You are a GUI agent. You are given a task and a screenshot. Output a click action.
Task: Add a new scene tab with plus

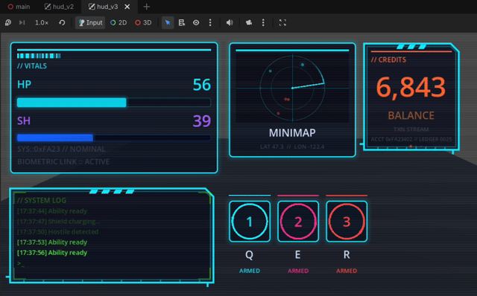pos(146,7)
